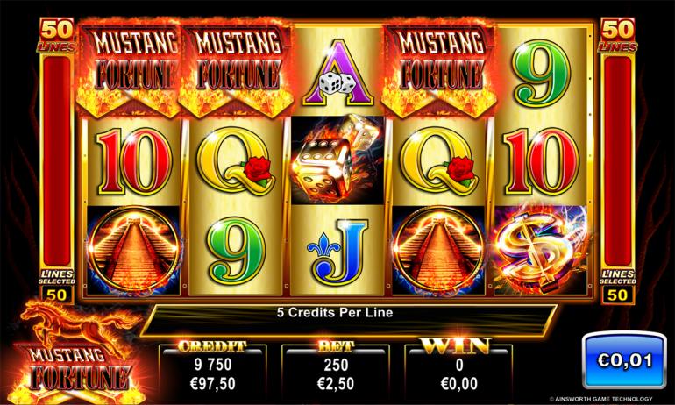
Task: Click the left 50 Lines indicator
Action: click(x=57, y=35)
